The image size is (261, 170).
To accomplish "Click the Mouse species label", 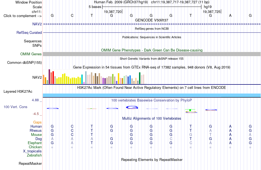I will (x=37, y=135).
